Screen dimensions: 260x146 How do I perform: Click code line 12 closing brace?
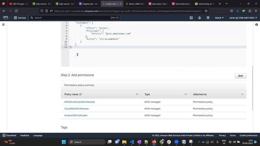pos(70,47)
